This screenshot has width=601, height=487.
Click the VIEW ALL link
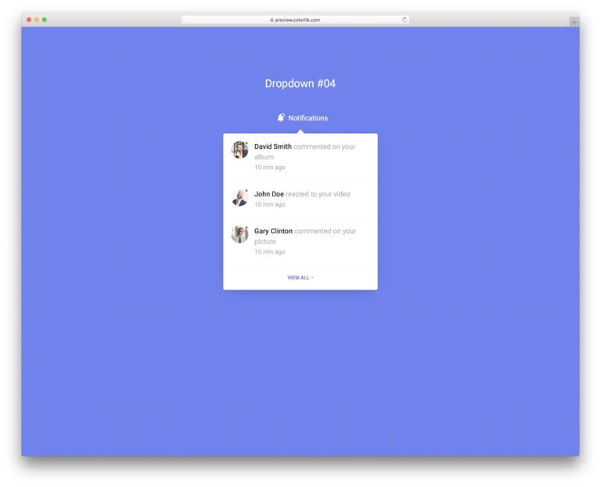(300, 278)
